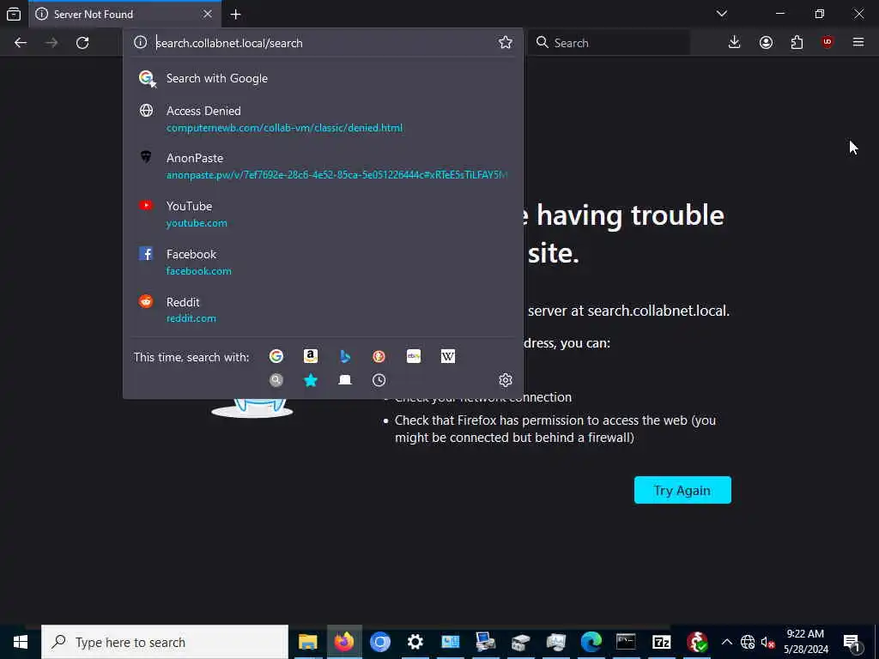Select the Access Denied suggestion
The height and width of the screenshot is (659, 879).
[x=323, y=118]
